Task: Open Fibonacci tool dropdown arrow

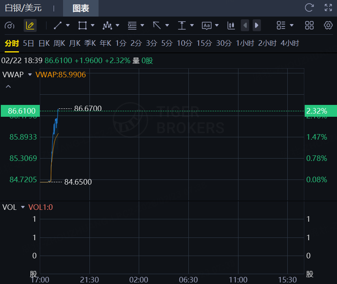Action: click(142, 25)
